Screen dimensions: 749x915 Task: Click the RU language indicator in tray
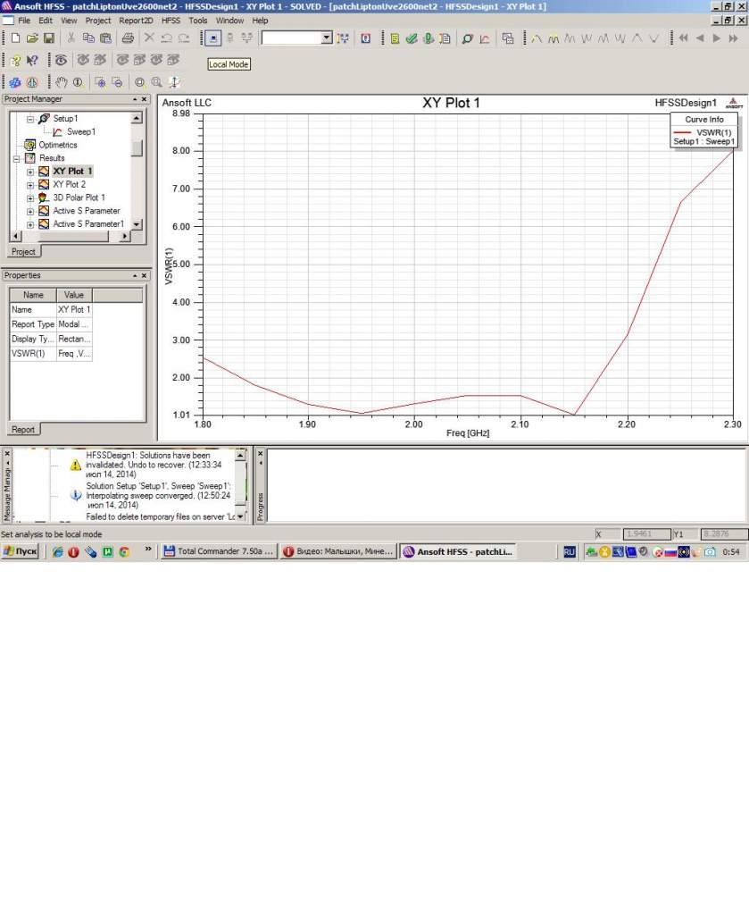click(570, 551)
